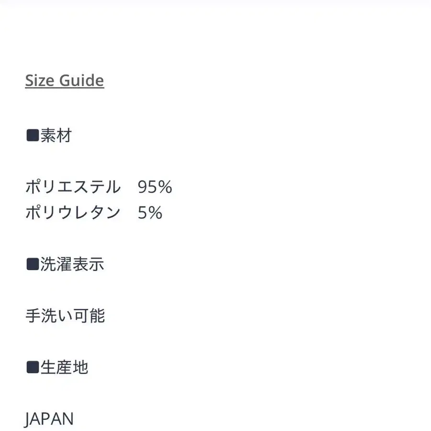Click the word "Size" in the link
The width and height of the screenshot is (431, 431).
[40, 80]
